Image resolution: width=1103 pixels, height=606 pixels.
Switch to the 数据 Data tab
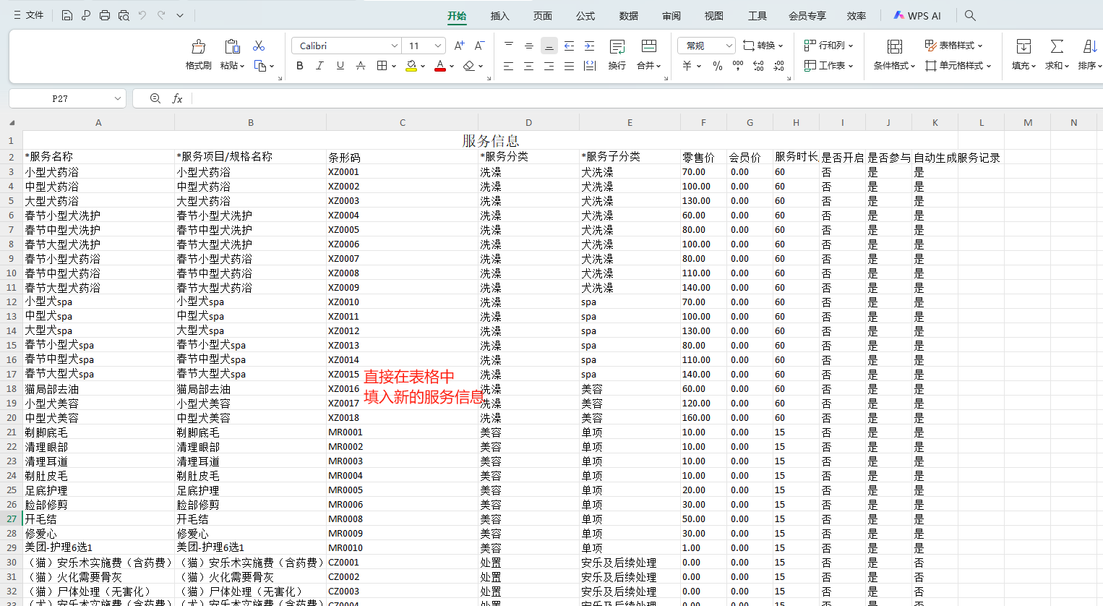point(629,16)
